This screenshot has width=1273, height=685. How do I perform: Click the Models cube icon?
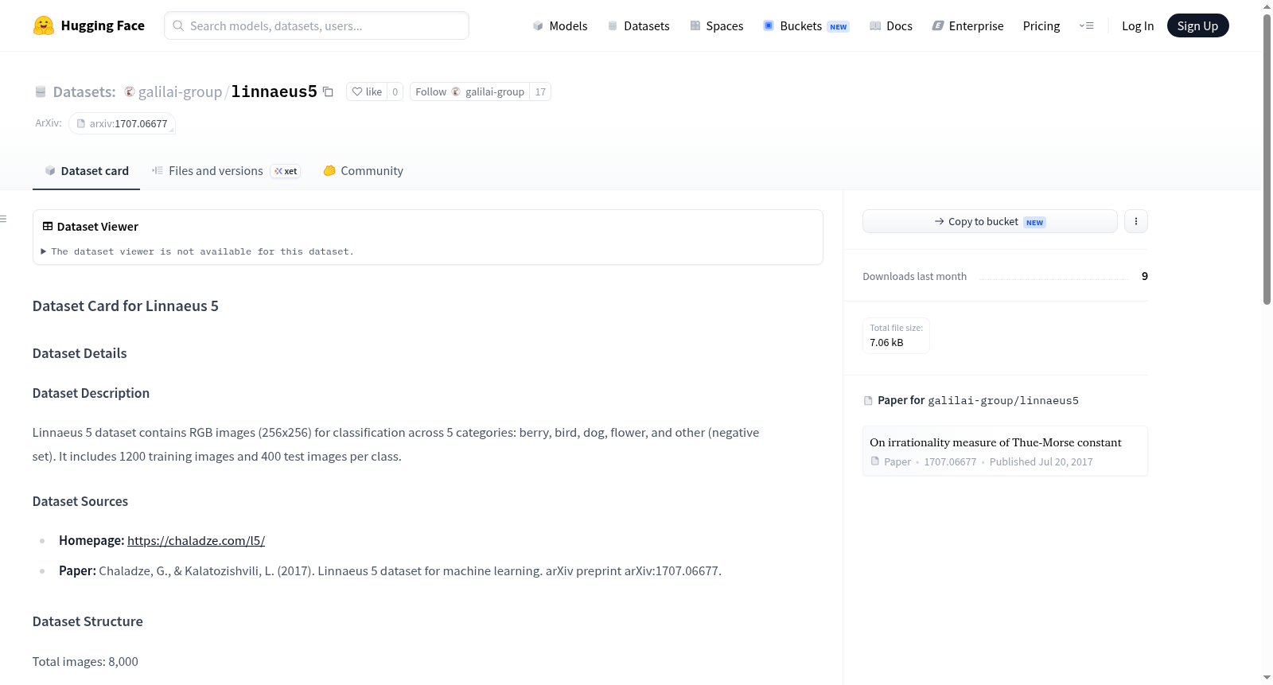[x=538, y=25]
